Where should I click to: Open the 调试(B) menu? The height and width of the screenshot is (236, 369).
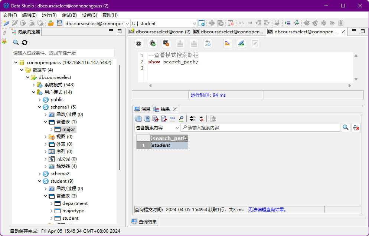pyautogui.click(x=69, y=15)
